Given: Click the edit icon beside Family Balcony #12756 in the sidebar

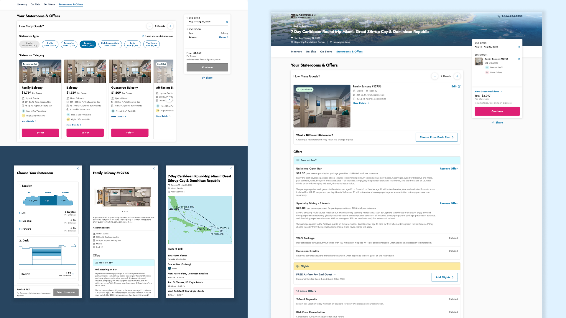Looking at the screenshot, I should click(x=519, y=59).
